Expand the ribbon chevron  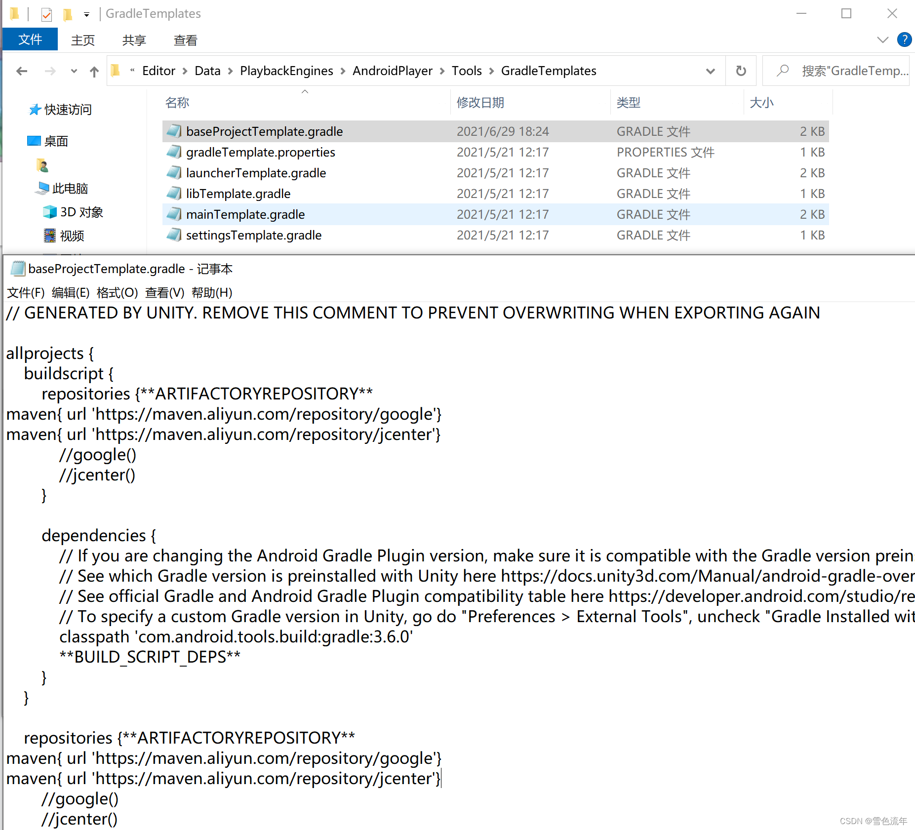882,40
